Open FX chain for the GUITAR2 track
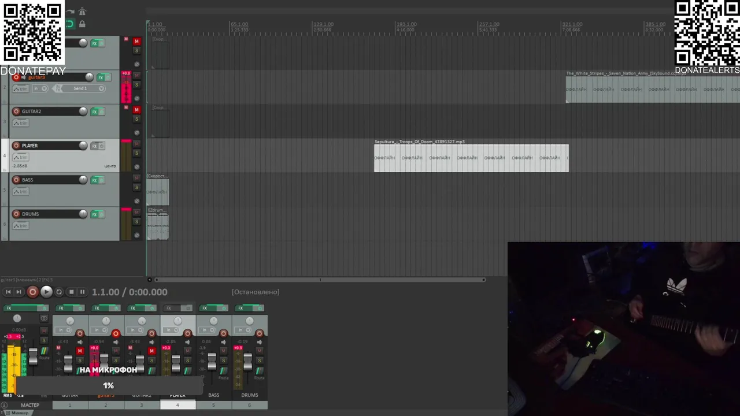The height and width of the screenshot is (416, 740). (94, 112)
